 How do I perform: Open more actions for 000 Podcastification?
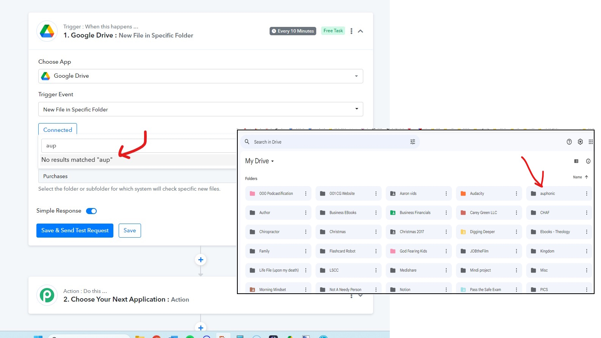pos(306,193)
